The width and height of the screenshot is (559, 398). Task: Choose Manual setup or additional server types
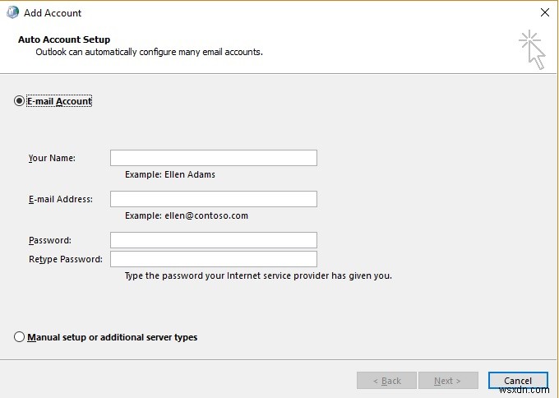pyautogui.click(x=20, y=337)
